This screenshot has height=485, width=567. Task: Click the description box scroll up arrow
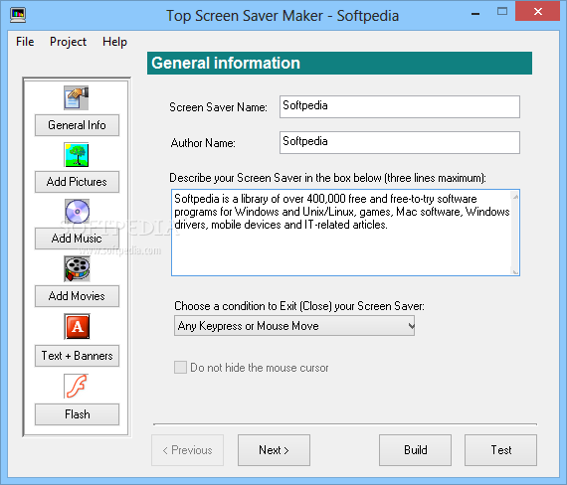point(515,197)
